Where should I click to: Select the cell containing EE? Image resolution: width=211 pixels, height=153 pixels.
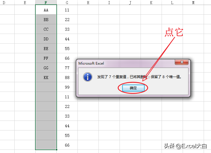(x=46, y=49)
